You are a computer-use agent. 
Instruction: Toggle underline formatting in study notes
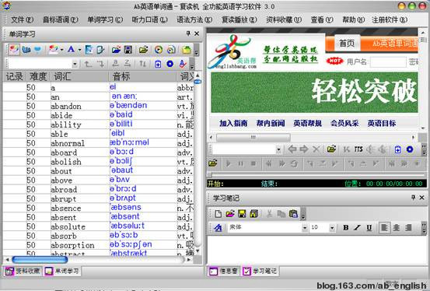coord(369,227)
